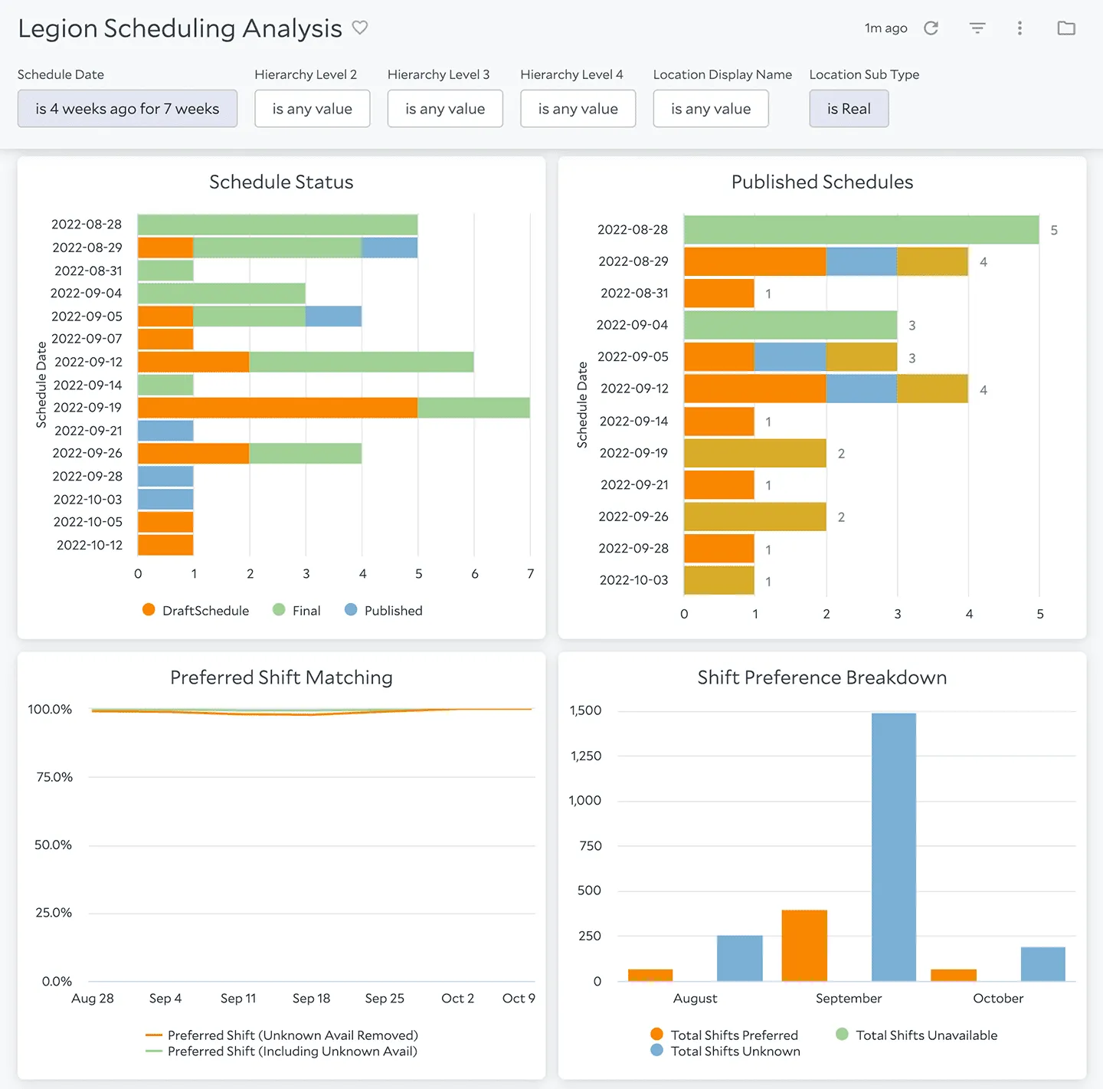Open the filters icon in header
1103x1089 pixels.
[x=977, y=28]
